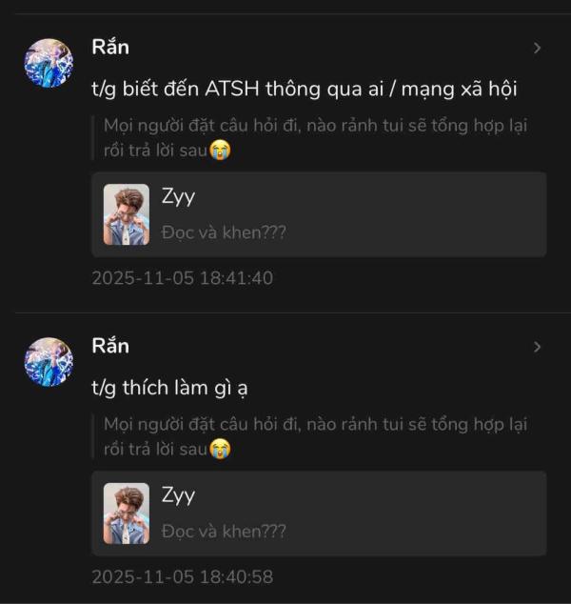Click the crying emoji in the first comment's quote
The height and width of the screenshot is (604, 571).
coord(220,149)
